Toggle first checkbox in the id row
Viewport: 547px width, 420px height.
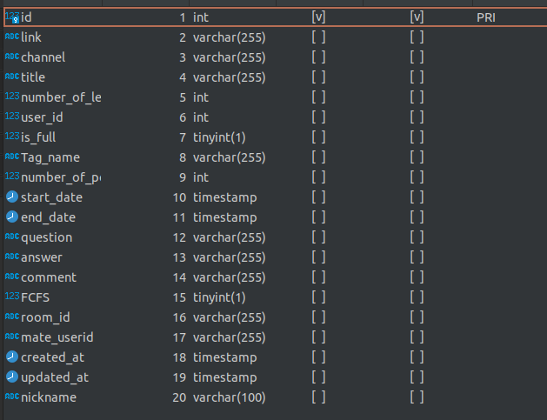pyautogui.click(x=318, y=17)
